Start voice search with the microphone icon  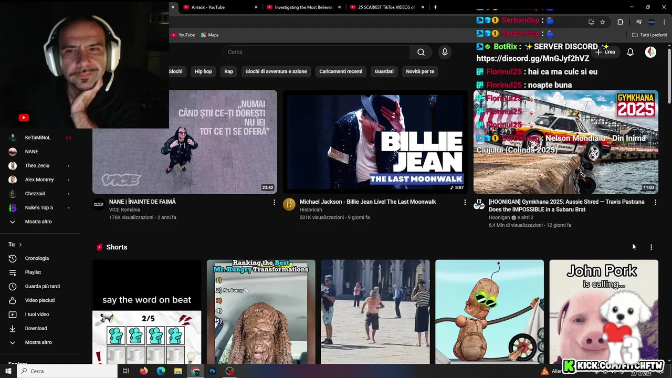[445, 52]
